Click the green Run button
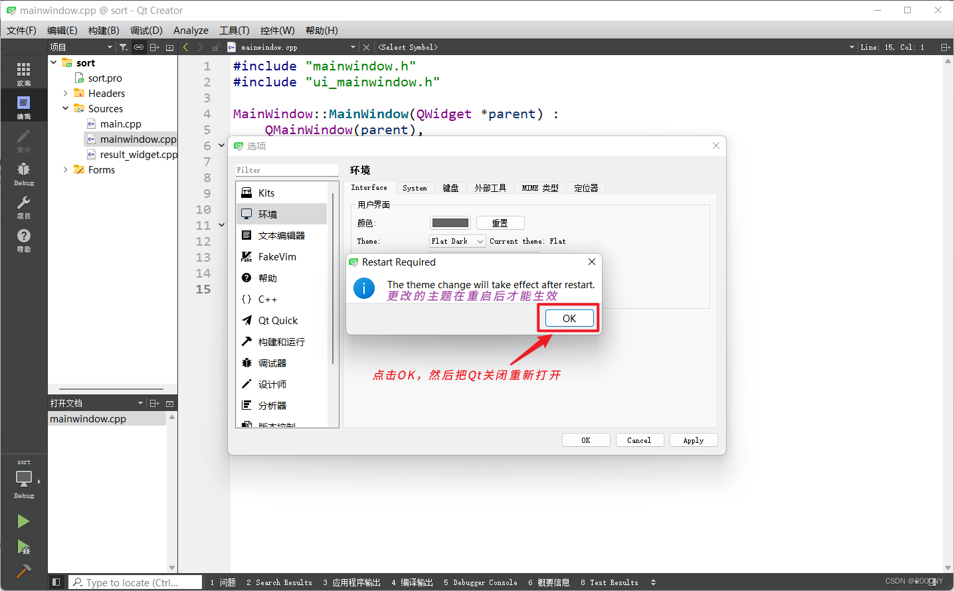The image size is (954, 591). (x=23, y=521)
